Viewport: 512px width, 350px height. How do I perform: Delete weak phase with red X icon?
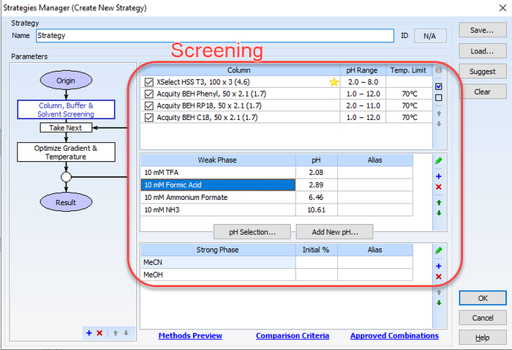point(439,187)
